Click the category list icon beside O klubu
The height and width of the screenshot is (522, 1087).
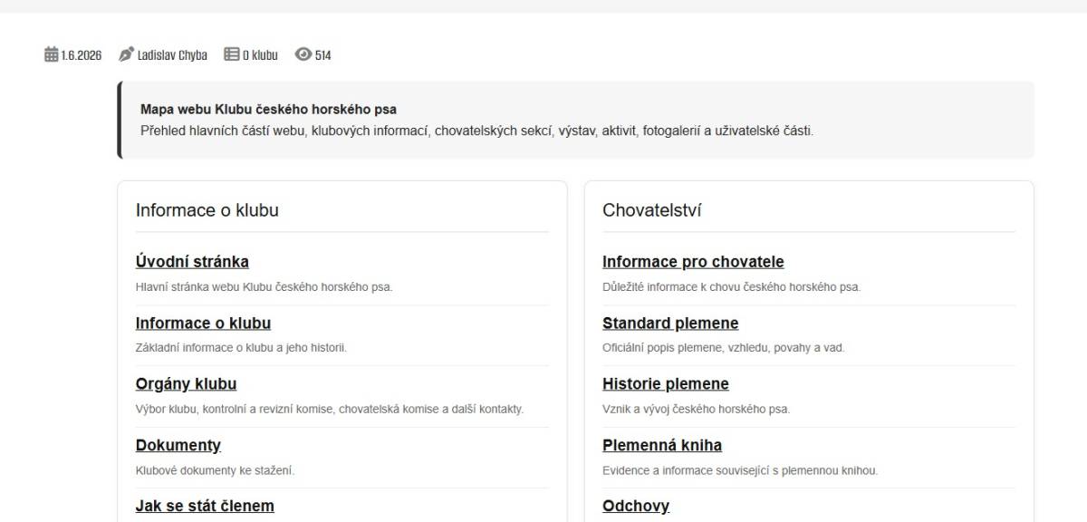tap(231, 54)
